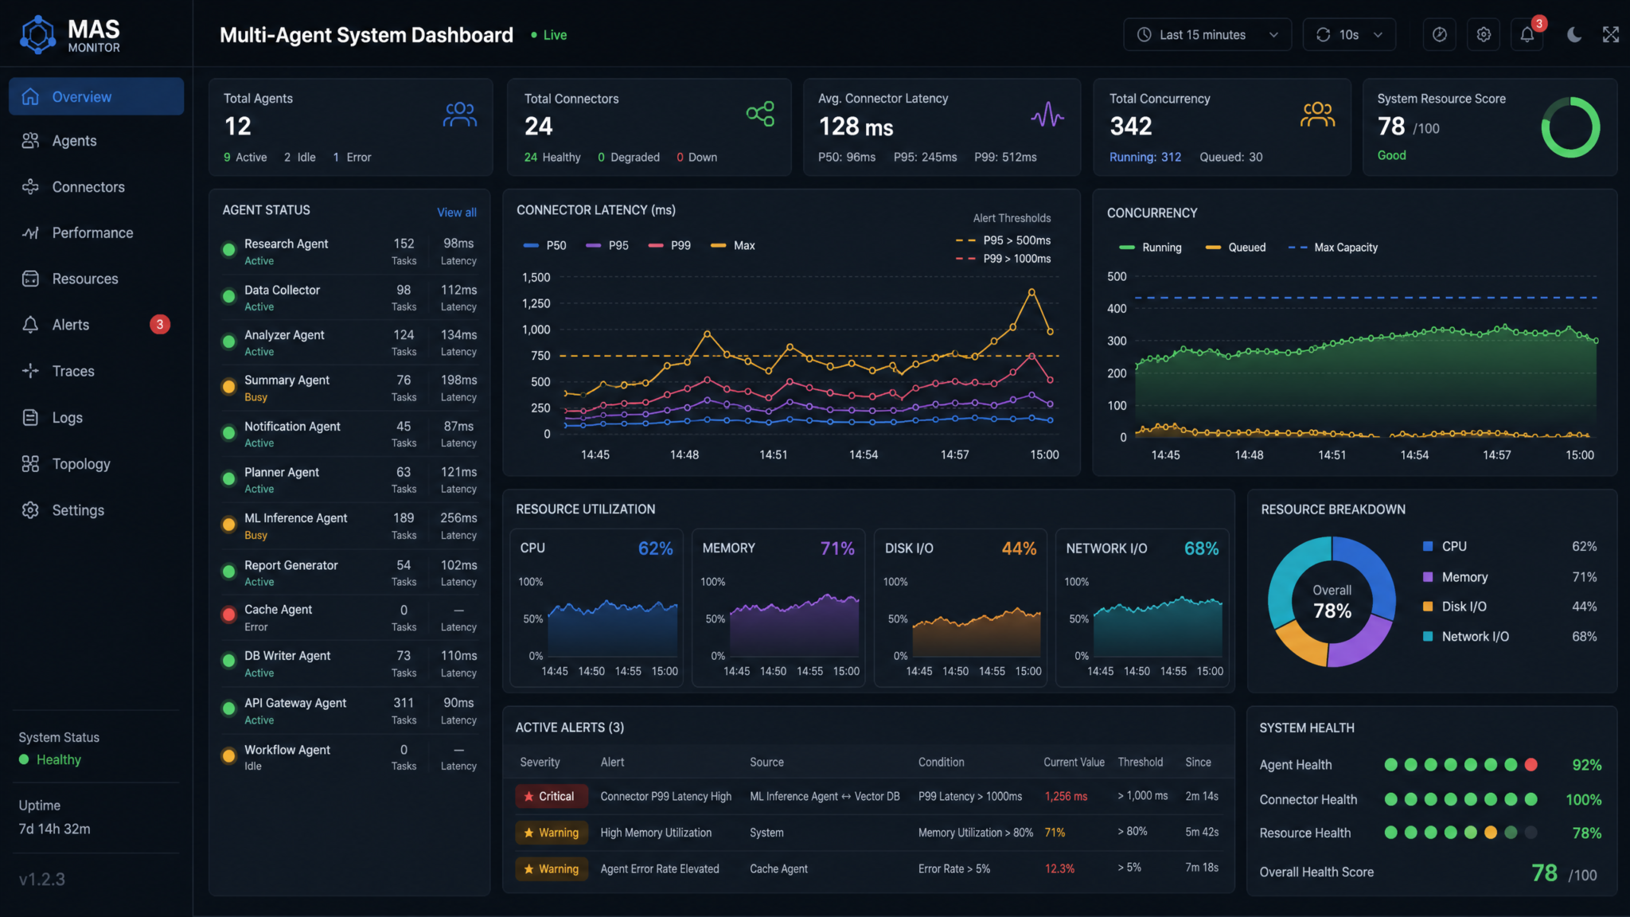The image size is (1630, 917).
Task: Click the Critical severity star badge
Action: 551,796
